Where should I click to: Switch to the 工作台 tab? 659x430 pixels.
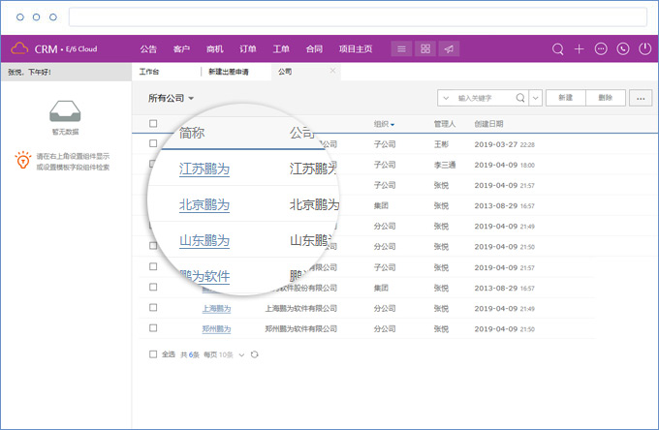click(x=149, y=72)
